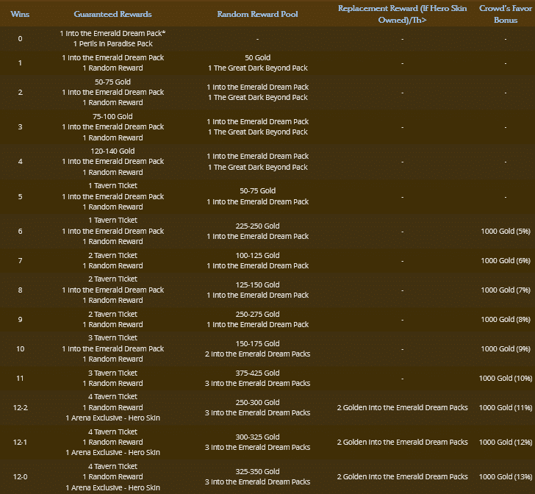The width and height of the screenshot is (535, 494).
Task: Click '1 Random Reward' in the 11-wins row
Action: pyautogui.click(x=112, y=384)
